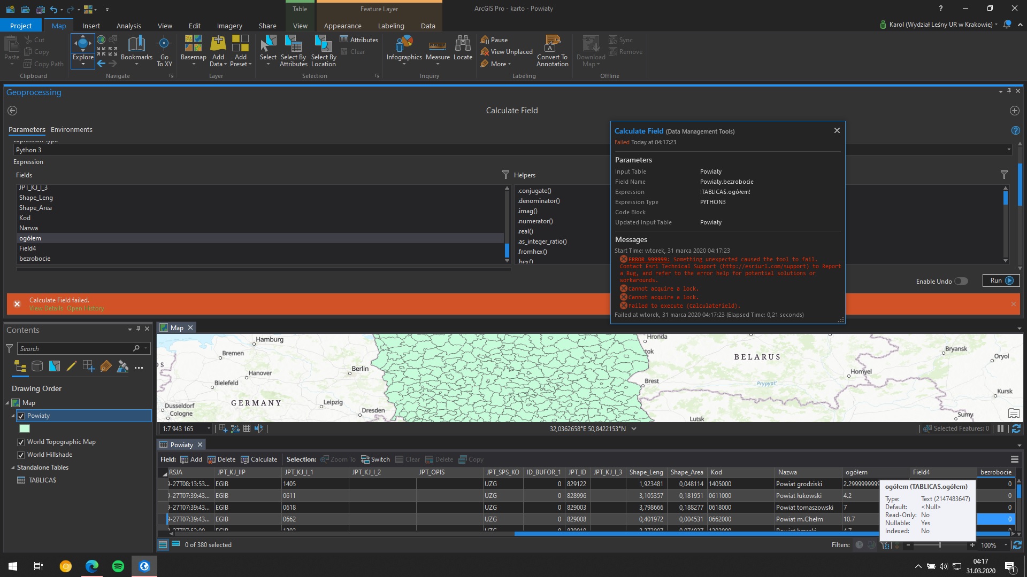Switch Contents to List By Selection
The width and height of the screenshot is (1027, 577).
pos(54,367)
